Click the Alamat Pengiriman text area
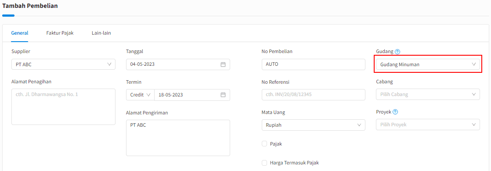This screenshot has height=171, width=491. [178, 138]
